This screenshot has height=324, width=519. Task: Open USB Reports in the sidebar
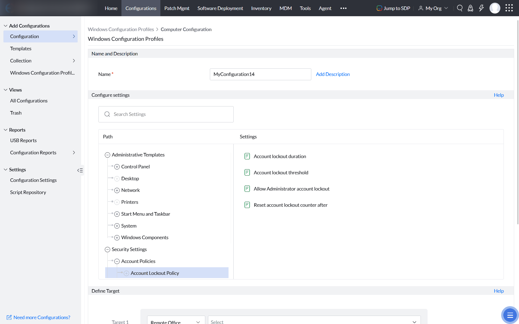23,141
